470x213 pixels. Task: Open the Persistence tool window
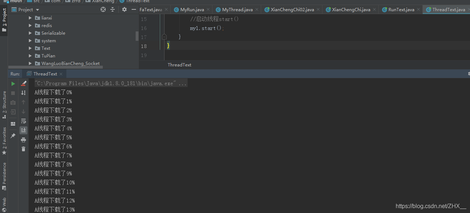click(x=4, y=176)
